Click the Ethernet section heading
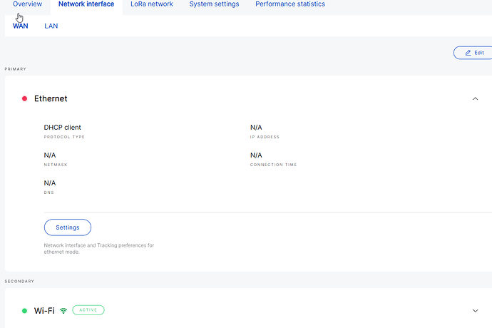This screenshot has width=492, height=328. click(x=51, y=98)
